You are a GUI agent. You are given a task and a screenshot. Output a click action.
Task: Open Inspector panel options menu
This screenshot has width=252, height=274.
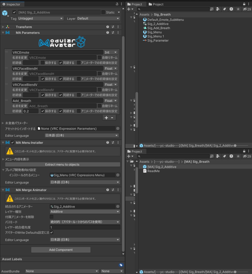[122, 4]
